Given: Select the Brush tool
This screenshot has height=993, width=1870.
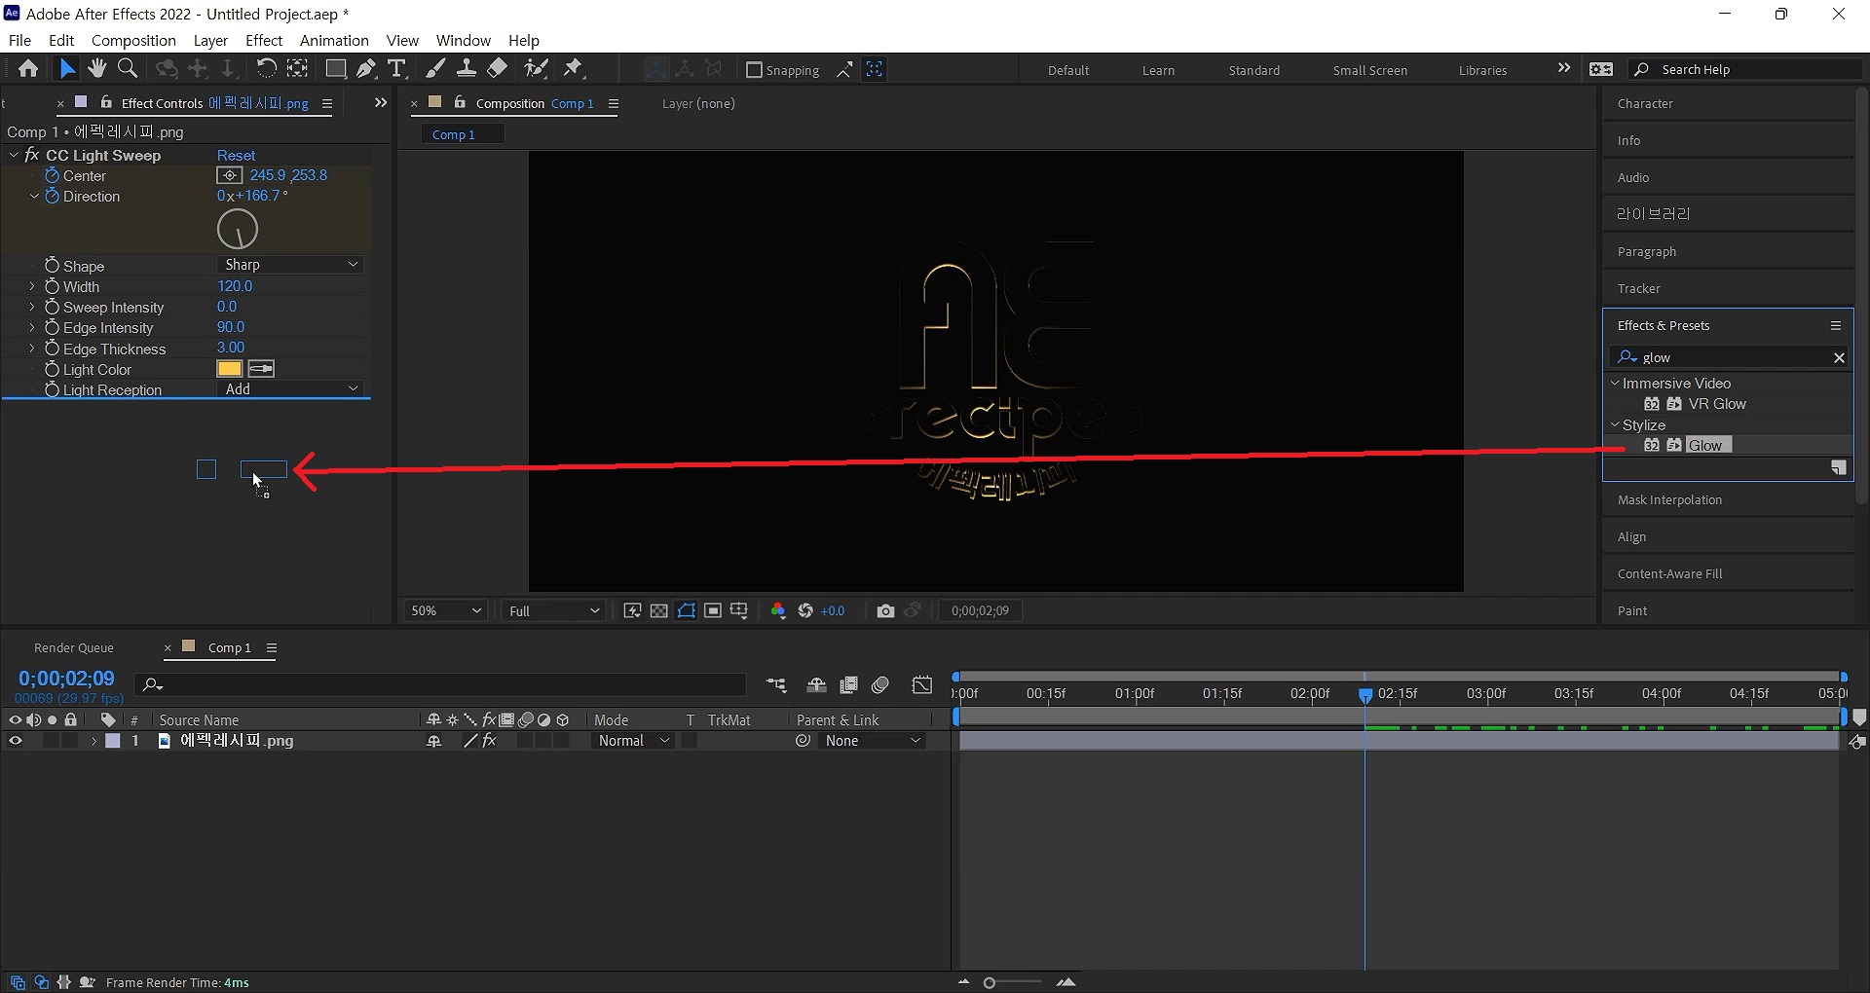Looking at the screenshot, I should click(x=435, y=68).
